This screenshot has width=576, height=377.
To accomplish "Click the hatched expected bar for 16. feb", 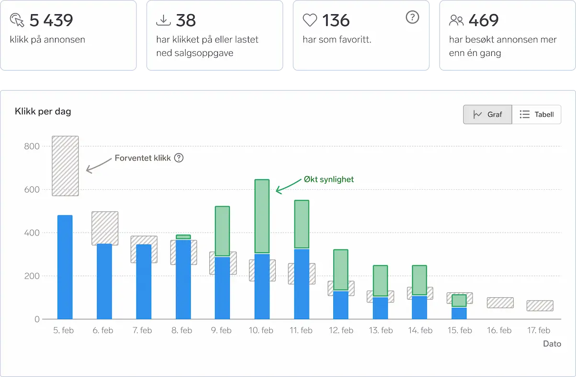I will [500, 302].
